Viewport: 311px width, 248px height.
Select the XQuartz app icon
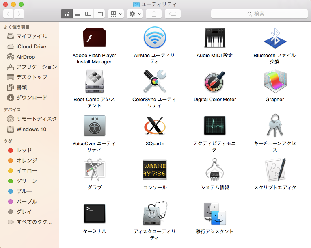(155, 126)
